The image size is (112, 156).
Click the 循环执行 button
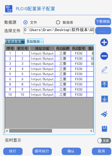42,151
